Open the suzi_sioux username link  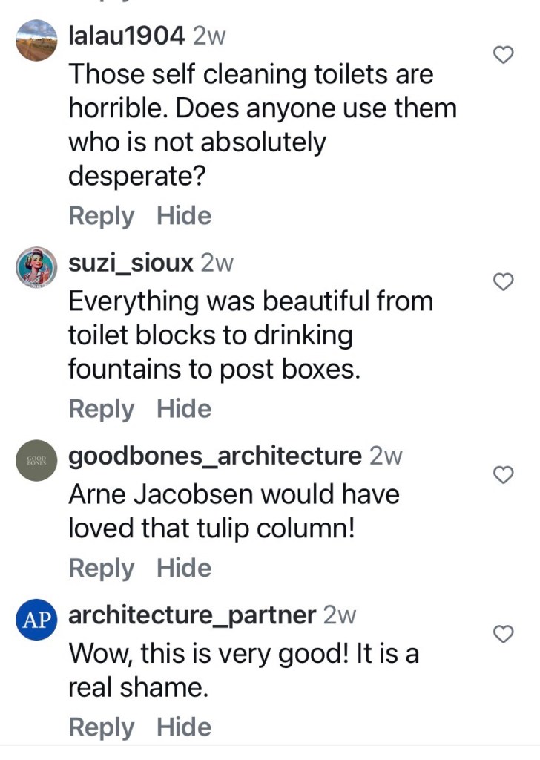coord(131,262)
